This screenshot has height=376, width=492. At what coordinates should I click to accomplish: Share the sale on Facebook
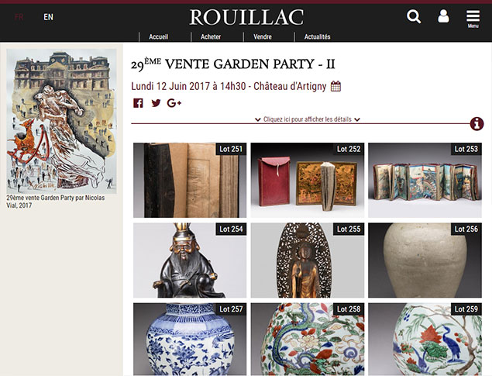pyautogui.click(x=138, y=103)
